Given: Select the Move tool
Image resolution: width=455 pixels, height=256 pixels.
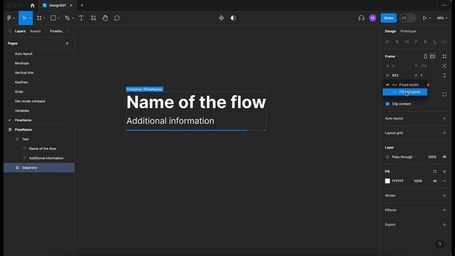Looking at the screenshot, I should (x=24, y=18).
